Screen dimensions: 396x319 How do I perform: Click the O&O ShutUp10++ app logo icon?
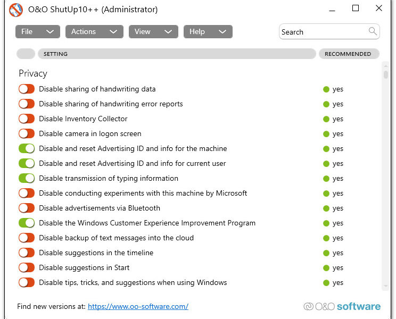pyautogui.click(x=16, y=9)
